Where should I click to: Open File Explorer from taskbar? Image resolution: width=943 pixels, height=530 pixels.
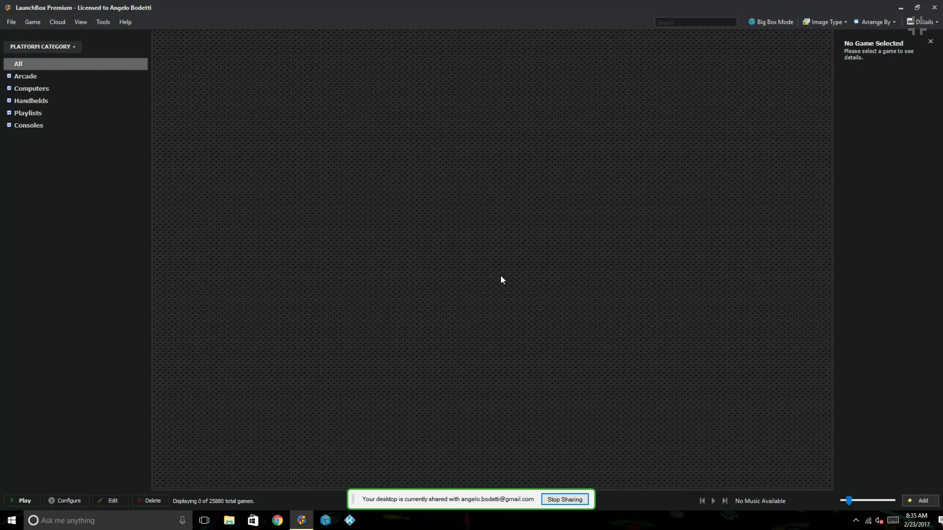click(x=229, y=520)
